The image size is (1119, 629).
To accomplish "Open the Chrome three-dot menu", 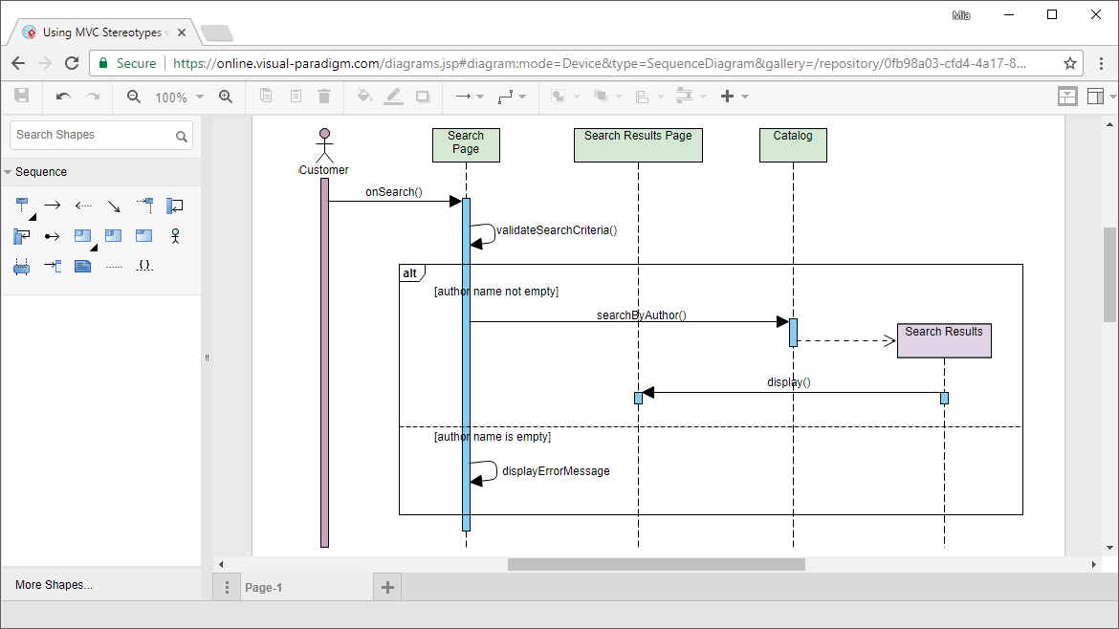I will [x=1101, y=63].
